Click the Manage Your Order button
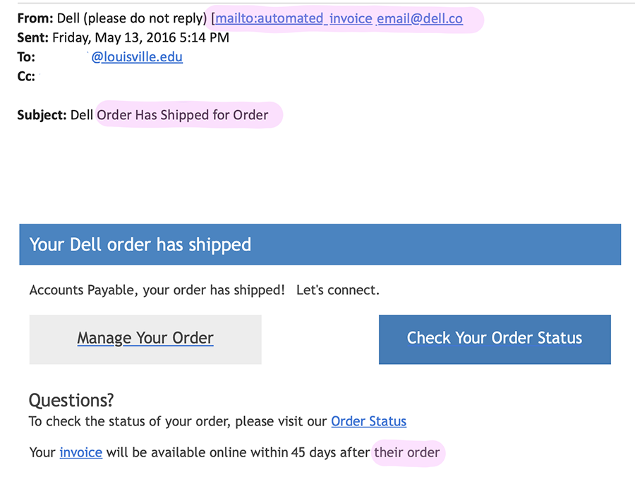The width and height of the screenshot is (635, 489). tap(145, 339)
